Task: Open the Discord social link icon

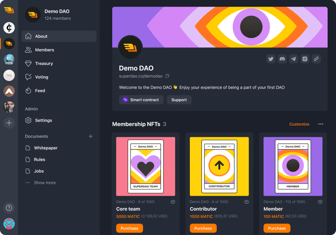Action: coord(282,59)
